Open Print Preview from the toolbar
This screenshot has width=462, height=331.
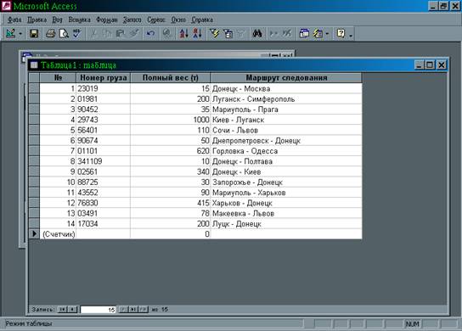(x=64, y=34)
